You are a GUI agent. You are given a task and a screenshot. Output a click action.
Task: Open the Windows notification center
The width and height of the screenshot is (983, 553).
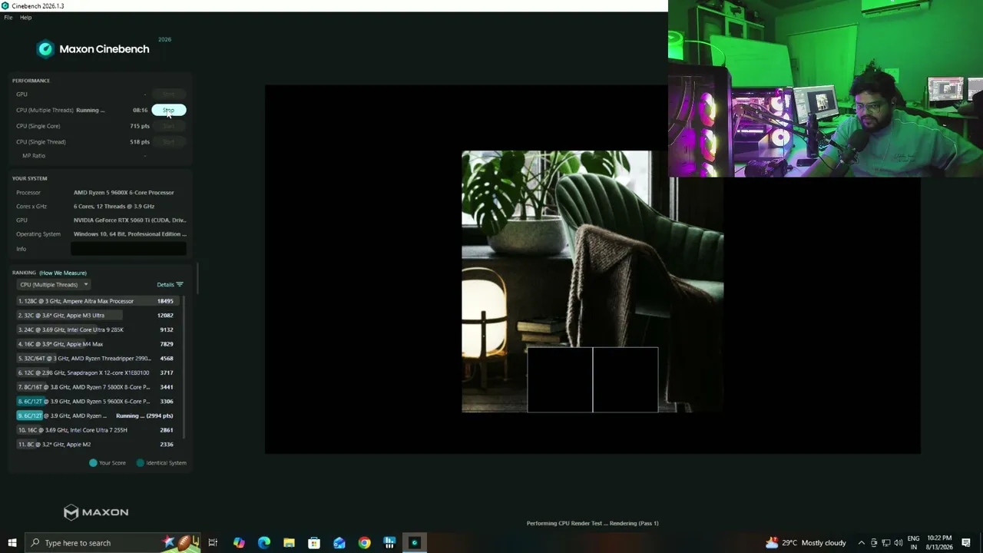coord(966,543)
